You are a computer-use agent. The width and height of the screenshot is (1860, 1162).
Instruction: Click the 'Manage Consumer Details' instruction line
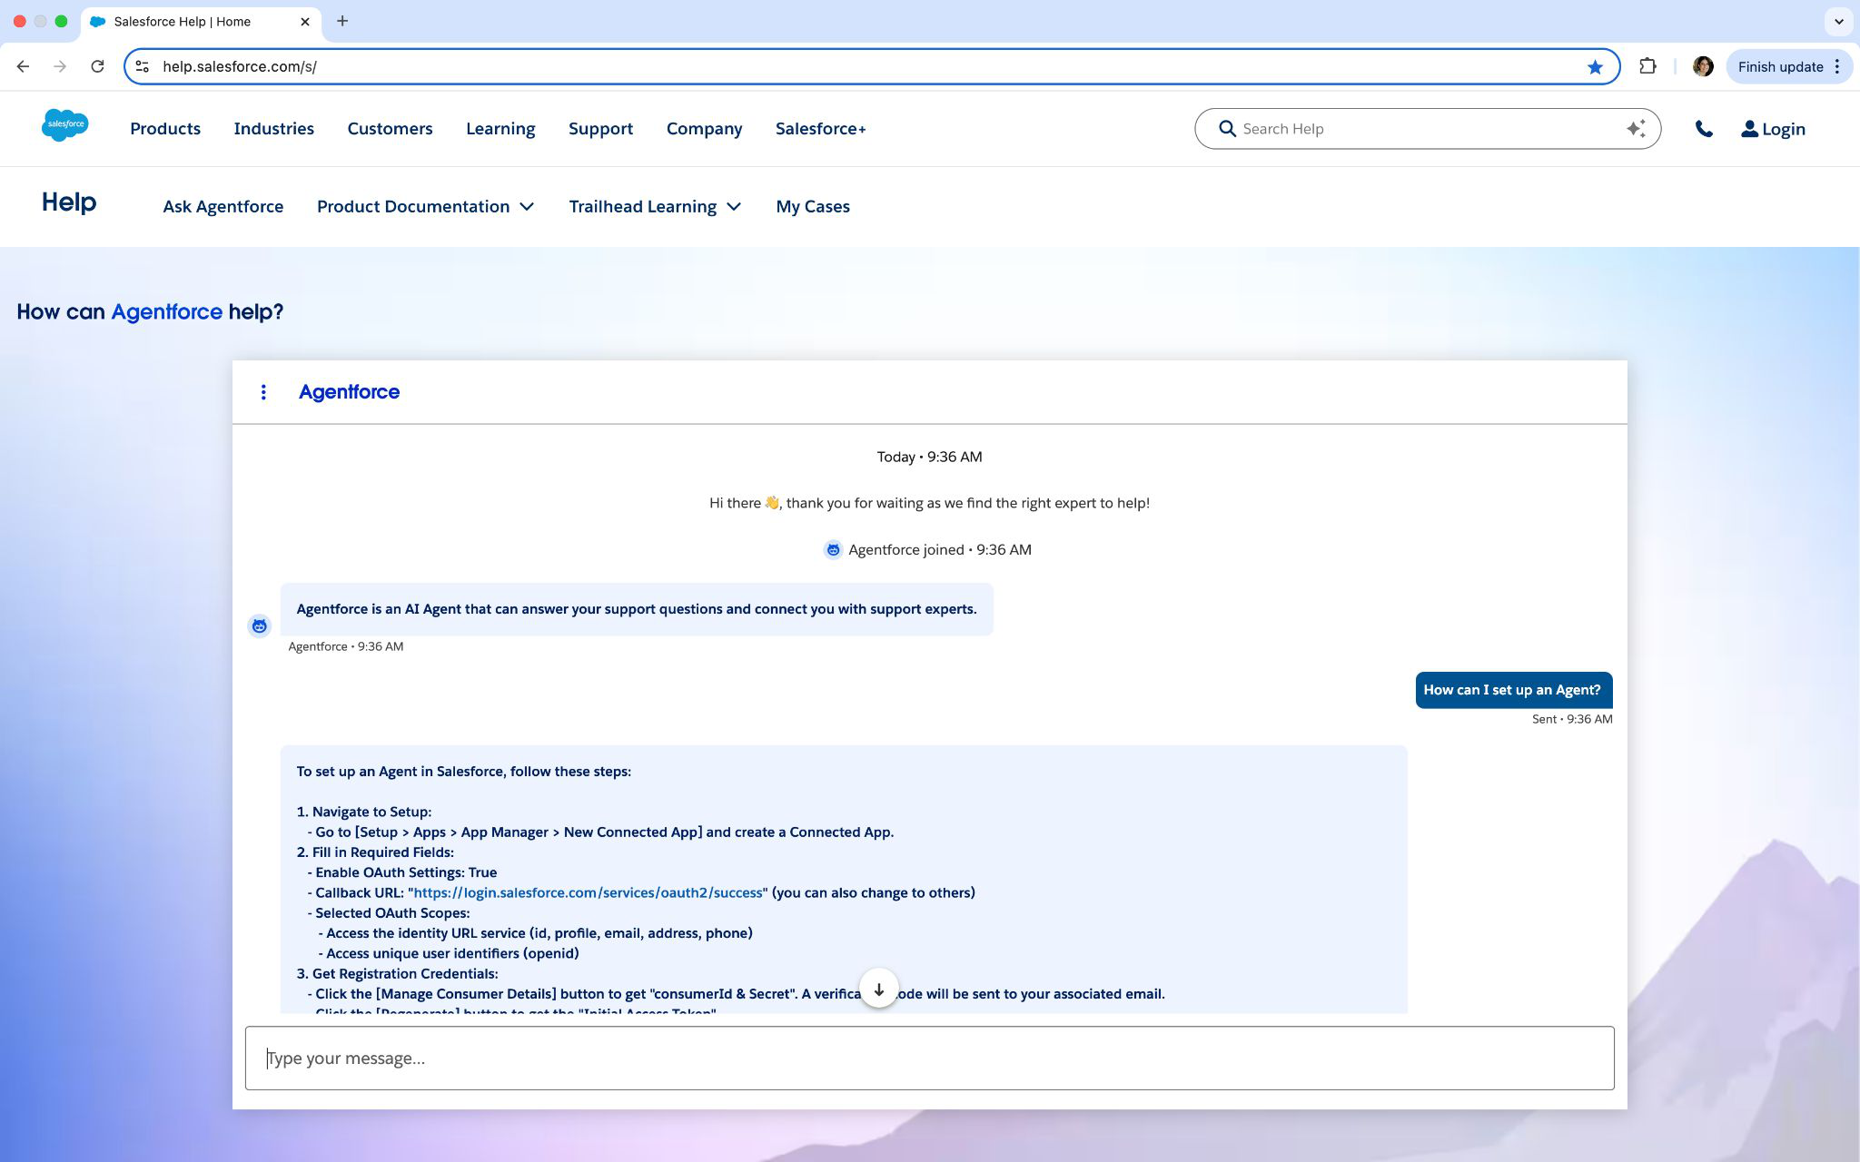coord(736,994)
